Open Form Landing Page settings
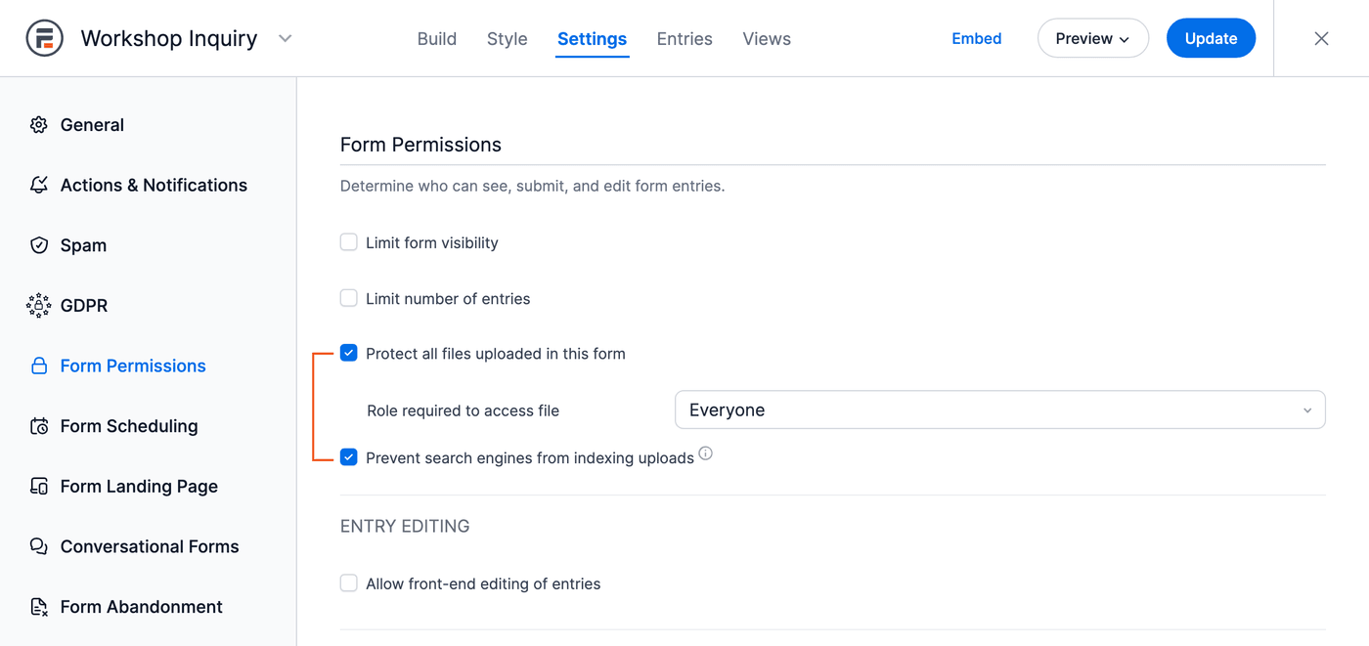The image size is (1369, 646). 139,487
